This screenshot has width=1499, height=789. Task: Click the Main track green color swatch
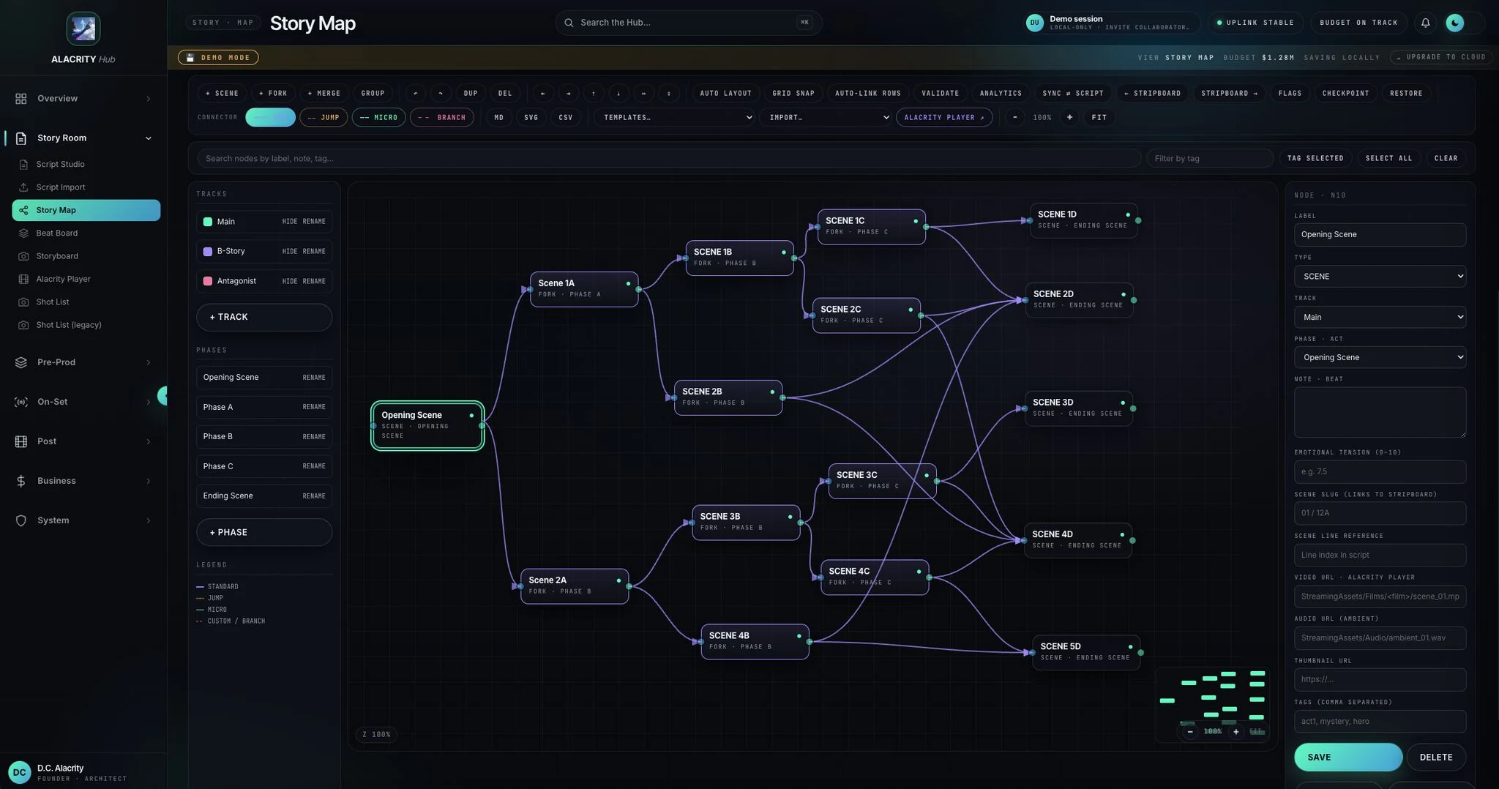click(208, 222)
